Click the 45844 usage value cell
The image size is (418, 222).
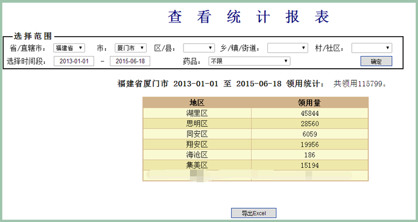tap(309, 113)
